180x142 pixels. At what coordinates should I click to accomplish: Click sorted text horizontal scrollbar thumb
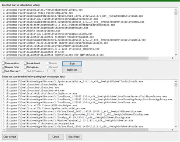click(77, 130)
